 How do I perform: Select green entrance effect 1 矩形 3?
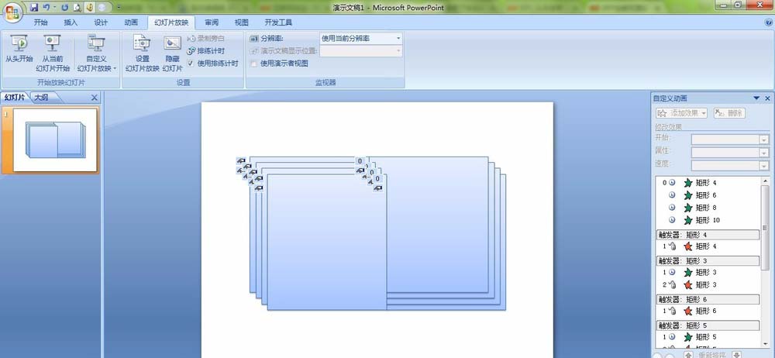(x=708, y=273)
